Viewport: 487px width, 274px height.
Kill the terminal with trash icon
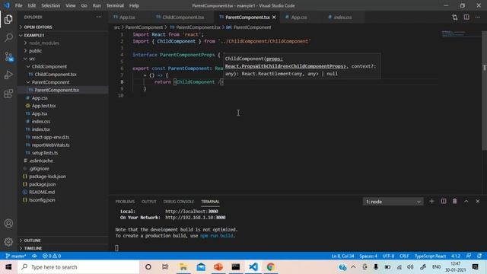coord(455,201)
